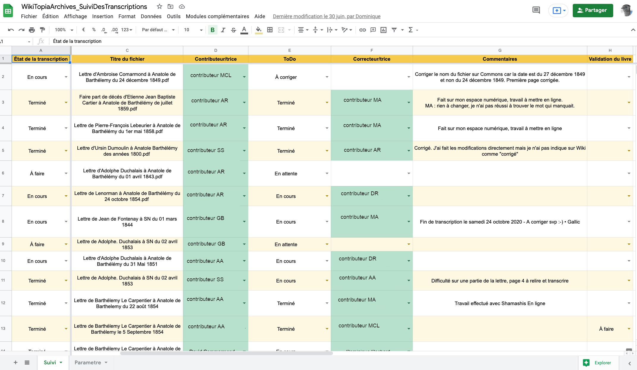Expand the dropdown in cell A2
This screenshot has height=370, width=637.
coord(65,77)
